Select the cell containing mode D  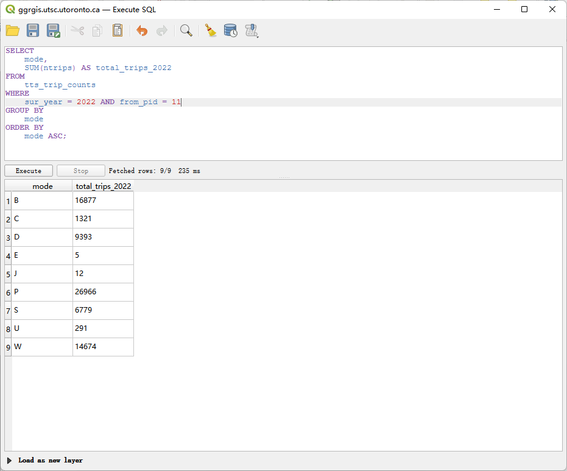click(42, 237)
